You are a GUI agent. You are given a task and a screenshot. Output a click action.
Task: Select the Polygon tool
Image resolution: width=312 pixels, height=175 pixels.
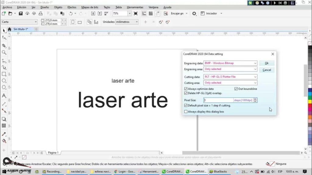[4, 87]
